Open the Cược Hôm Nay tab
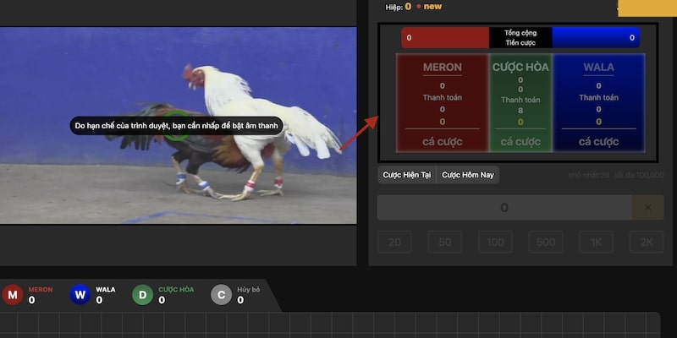This screenshot has width=677, height=338. click(468, 175)
